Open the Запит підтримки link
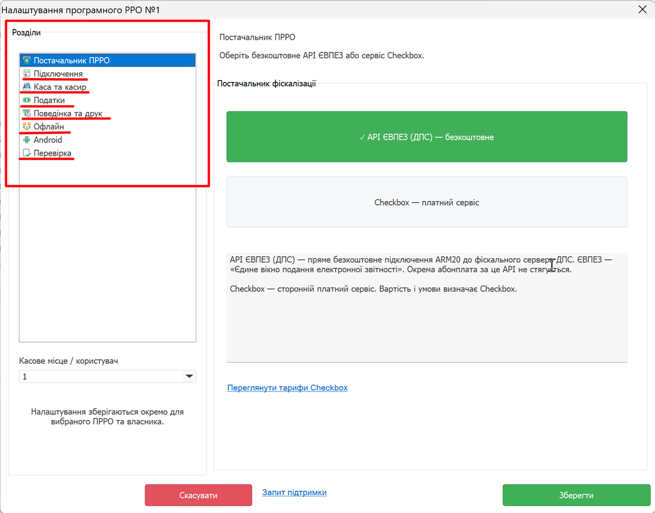Screen dimensions: 655x513 294,493
